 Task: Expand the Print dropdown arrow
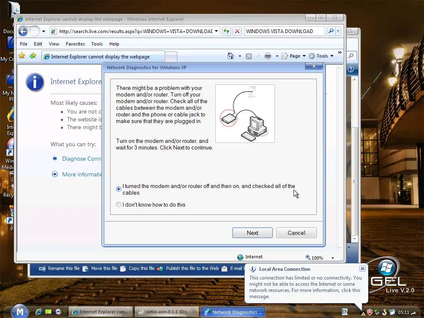(x=277, y=56)
